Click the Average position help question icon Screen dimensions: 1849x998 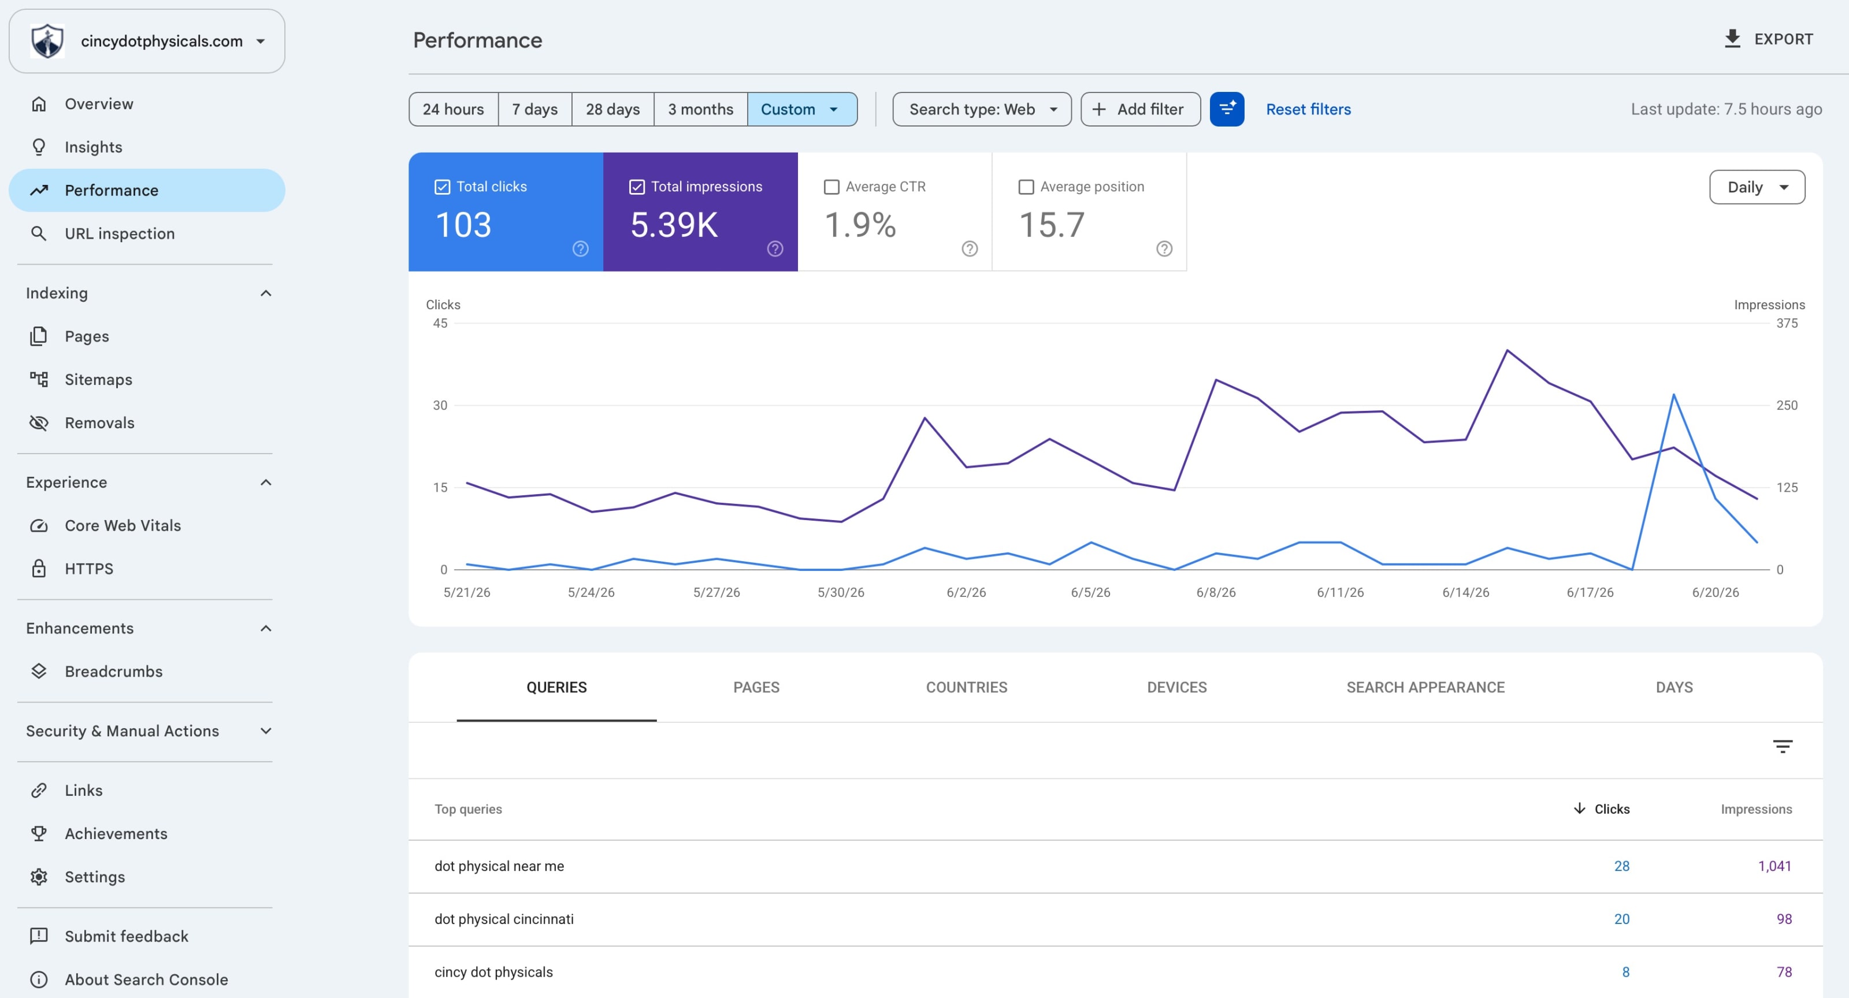pyautogui.click(x=1164, y=248)
